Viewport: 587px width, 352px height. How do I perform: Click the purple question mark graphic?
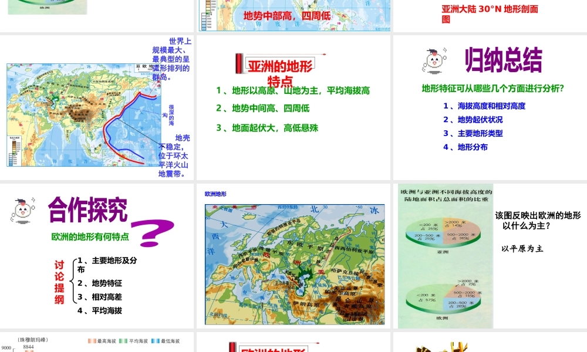153,233
